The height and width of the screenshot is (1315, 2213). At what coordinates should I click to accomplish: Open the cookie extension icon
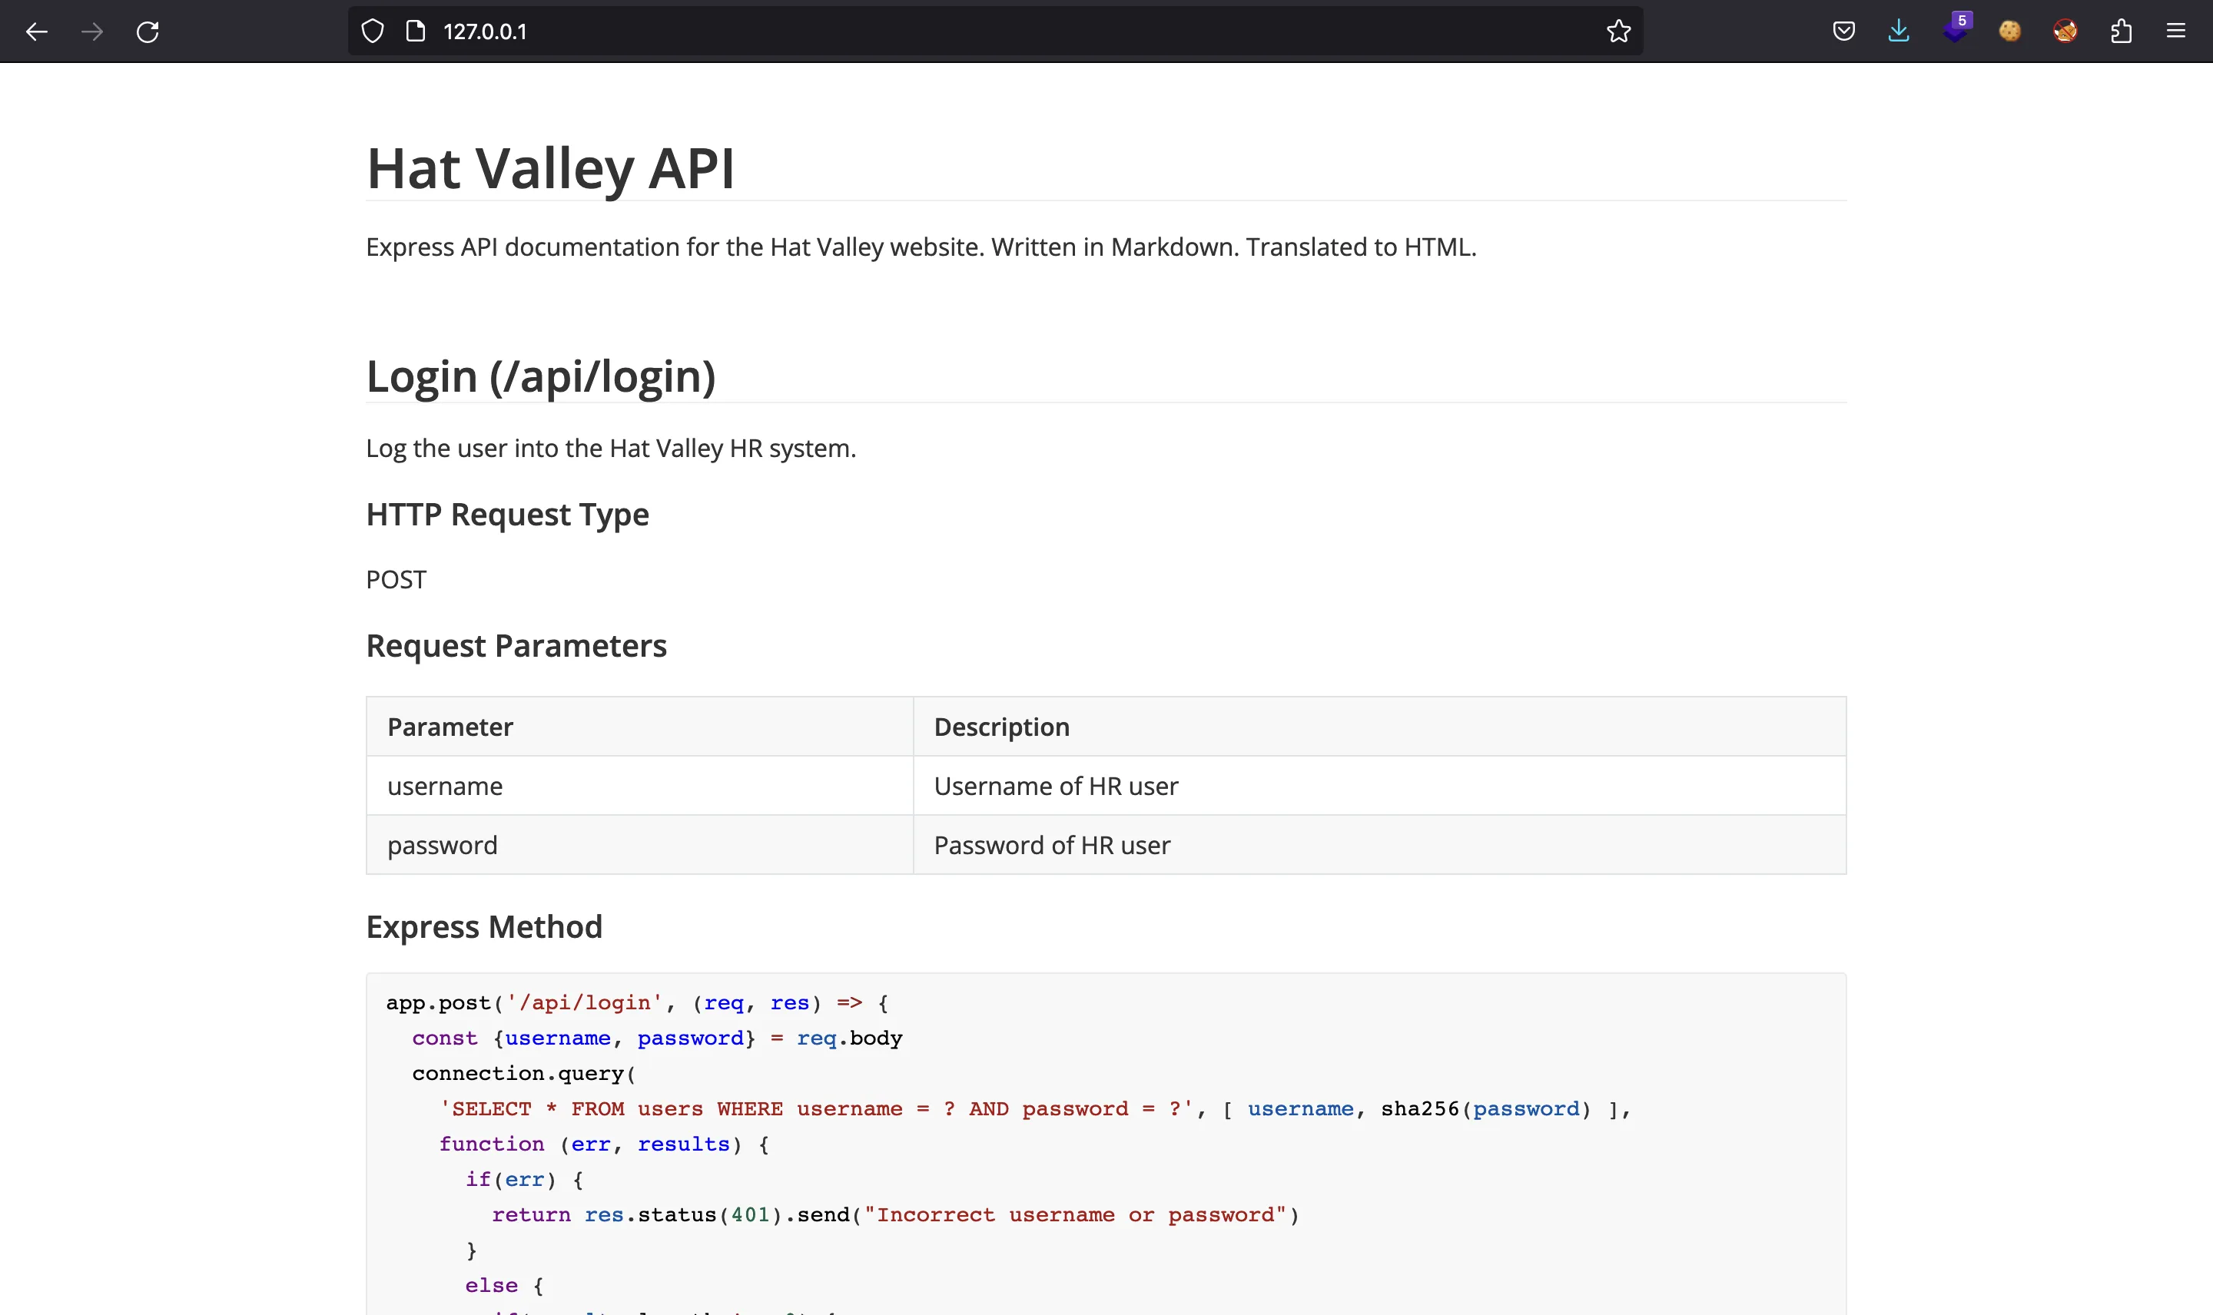click(2010, 32)
